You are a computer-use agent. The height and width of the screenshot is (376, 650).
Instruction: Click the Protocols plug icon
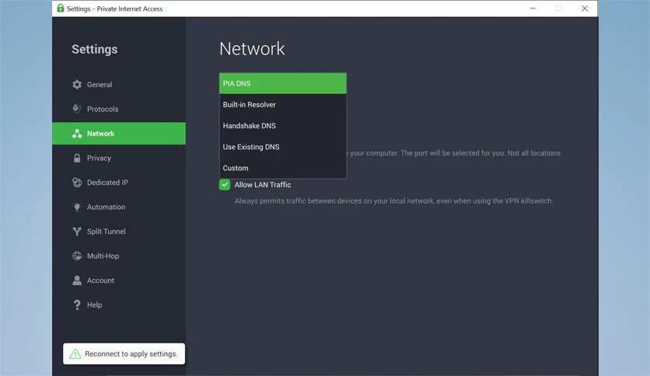coord(77,109)
